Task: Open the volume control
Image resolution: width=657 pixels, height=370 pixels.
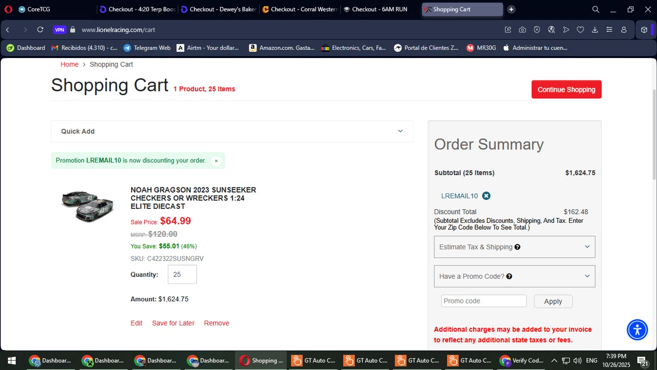Action: pos(577,360)
